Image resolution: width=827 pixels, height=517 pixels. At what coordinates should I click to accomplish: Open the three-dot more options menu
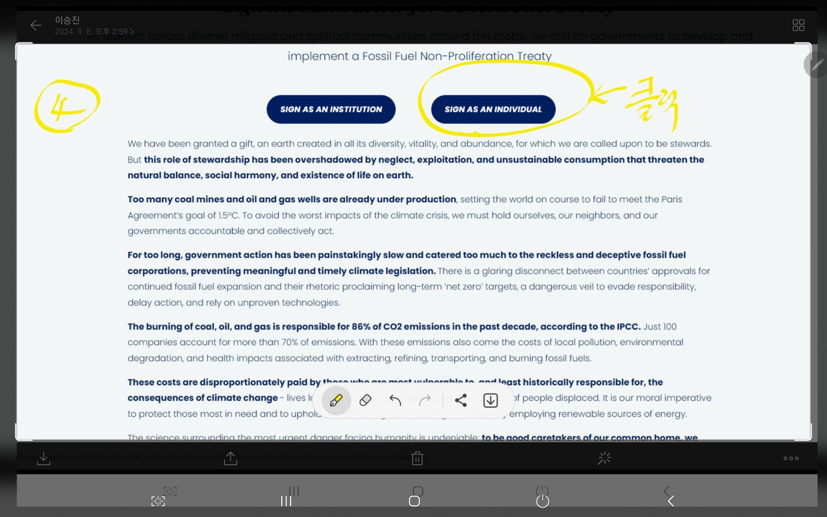[x=791, y=459]
